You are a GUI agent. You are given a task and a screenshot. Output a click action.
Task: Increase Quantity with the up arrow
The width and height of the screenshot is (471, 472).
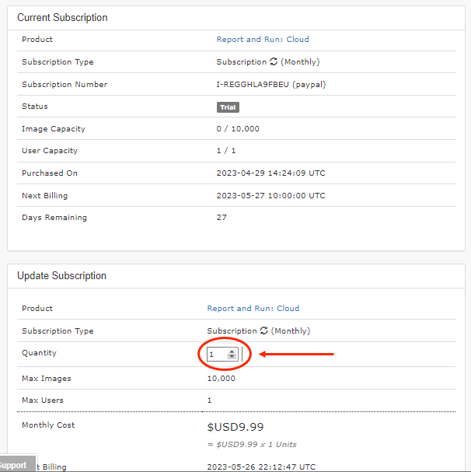click(x=232, y=351)
